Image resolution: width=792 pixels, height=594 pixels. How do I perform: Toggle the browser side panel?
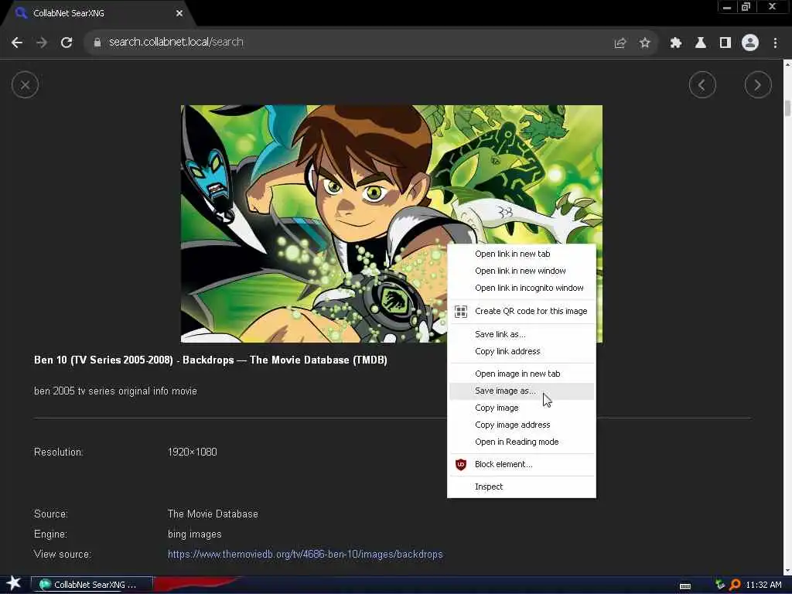click(x=725, y=43)
